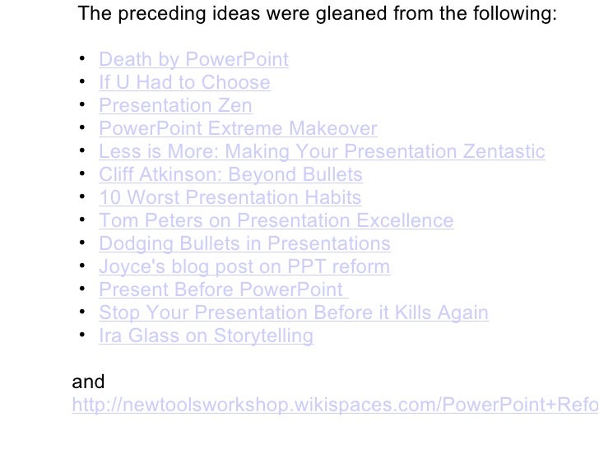Click the Present Before PowerPoint link
The height and width of the screenshot is (449, 599).
pyautogui.click(x=221, y=290)
